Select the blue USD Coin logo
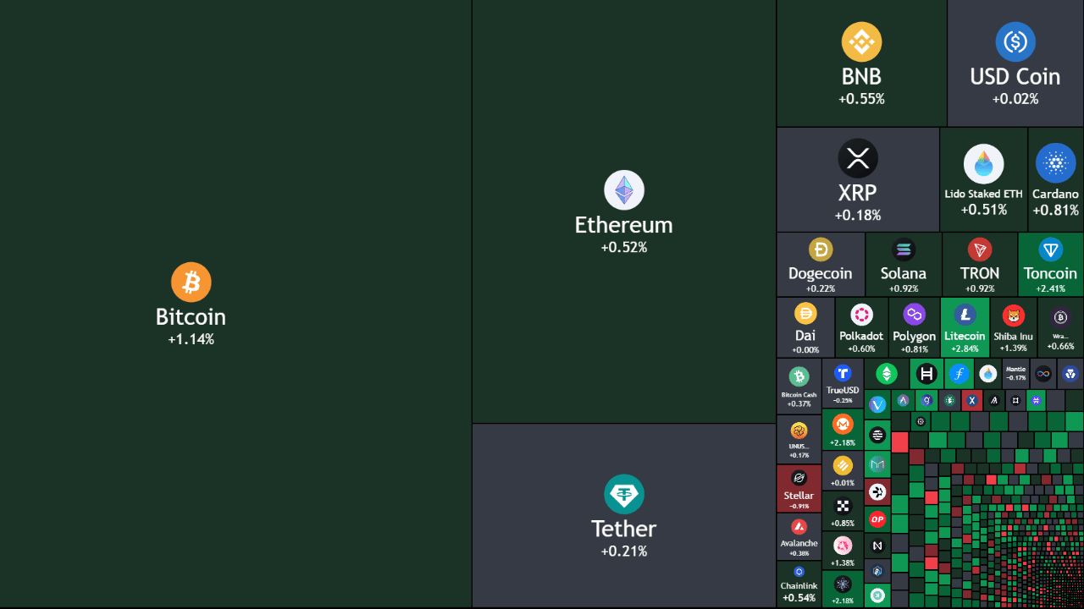 pyautogui.click(x=1015, y=42)
